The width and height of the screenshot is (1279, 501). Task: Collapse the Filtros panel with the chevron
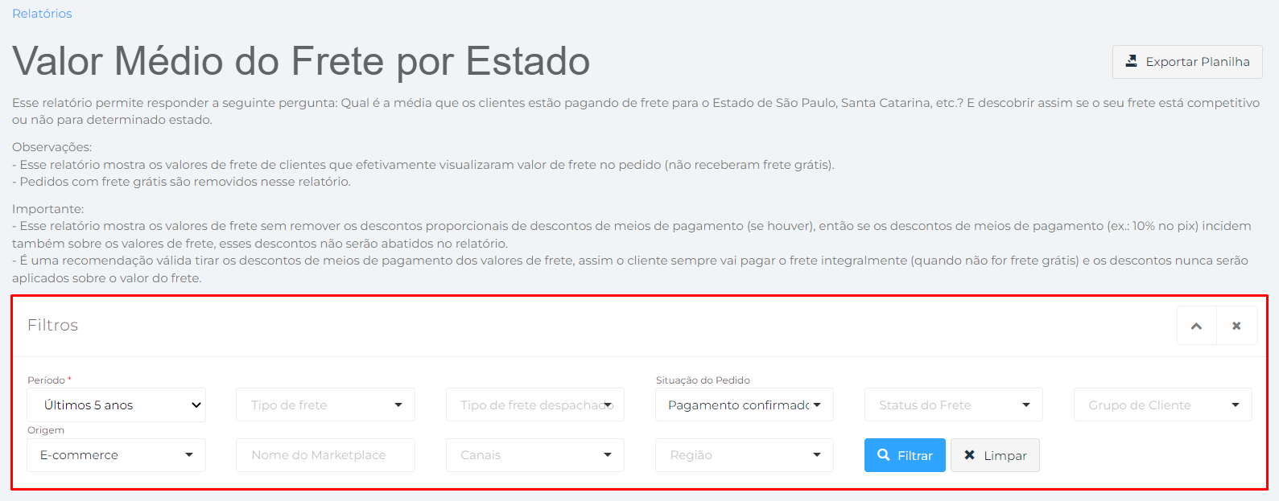pos(1197,326)
